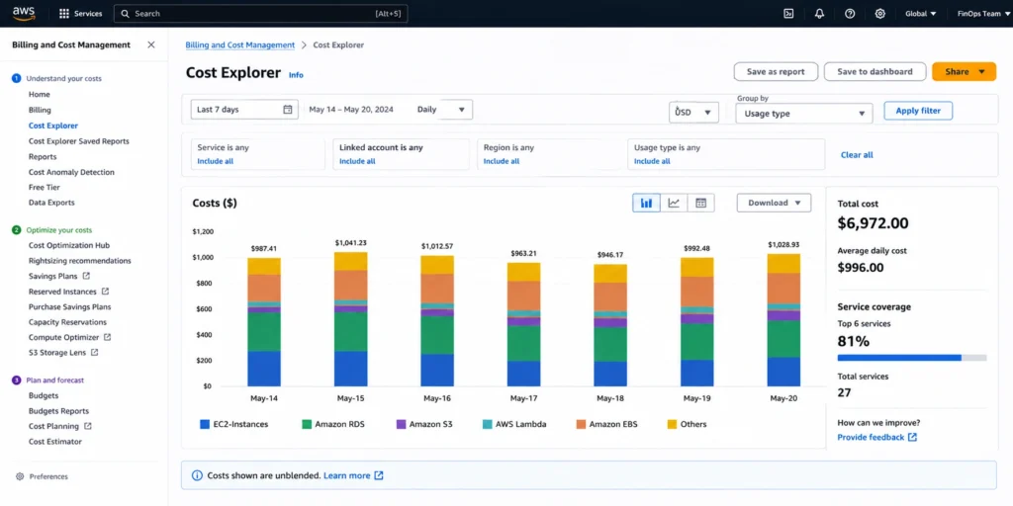1013x506 pixels.
Task: Click external link icon beside Provide feedback
Action: 912,438
